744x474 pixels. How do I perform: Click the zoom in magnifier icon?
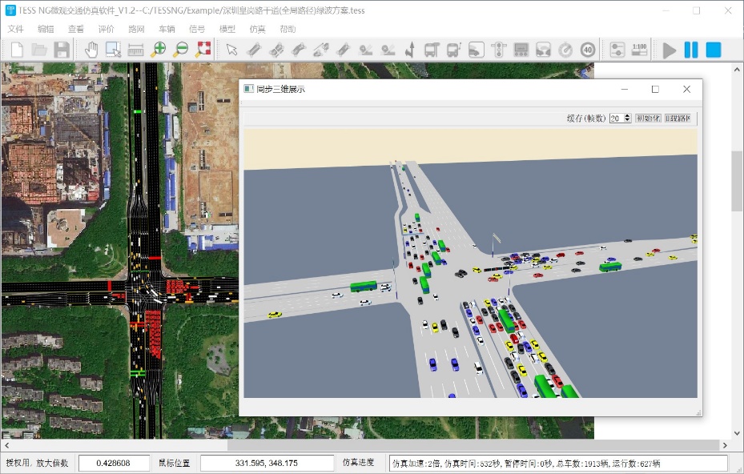click(158, 50)
